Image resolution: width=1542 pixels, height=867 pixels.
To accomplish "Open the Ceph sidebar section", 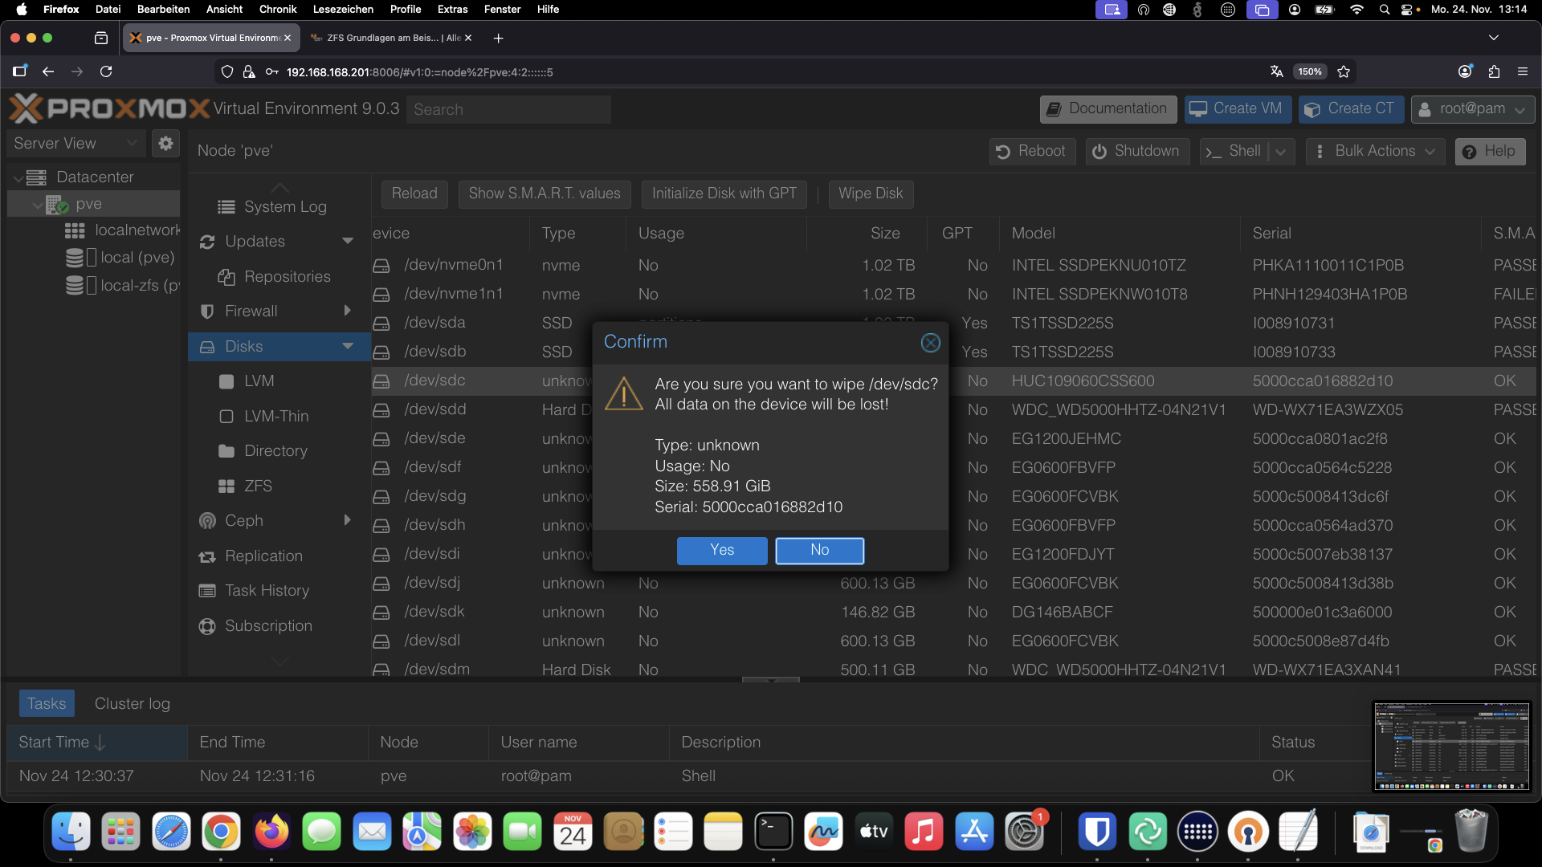I will click(243, 521).
